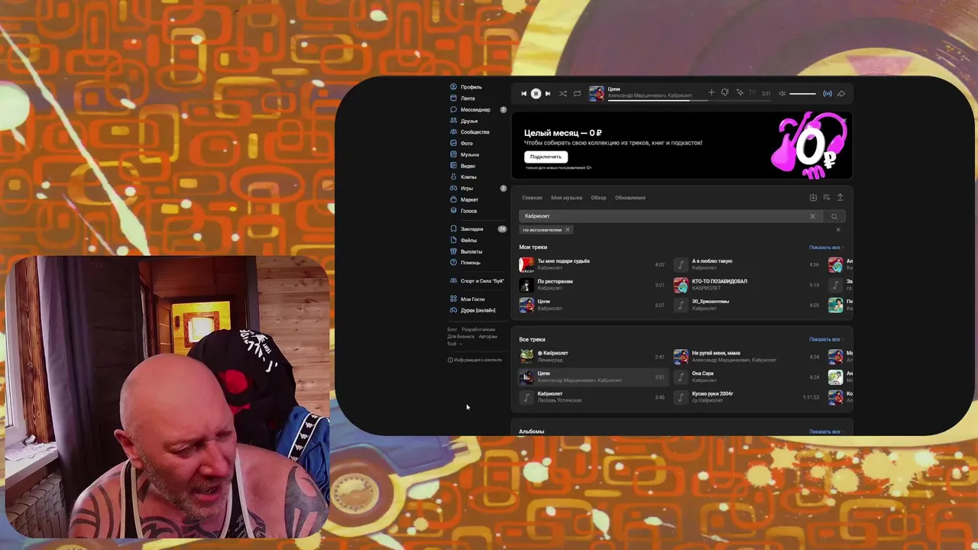Open Файлы section

click(x=463, y=240)
